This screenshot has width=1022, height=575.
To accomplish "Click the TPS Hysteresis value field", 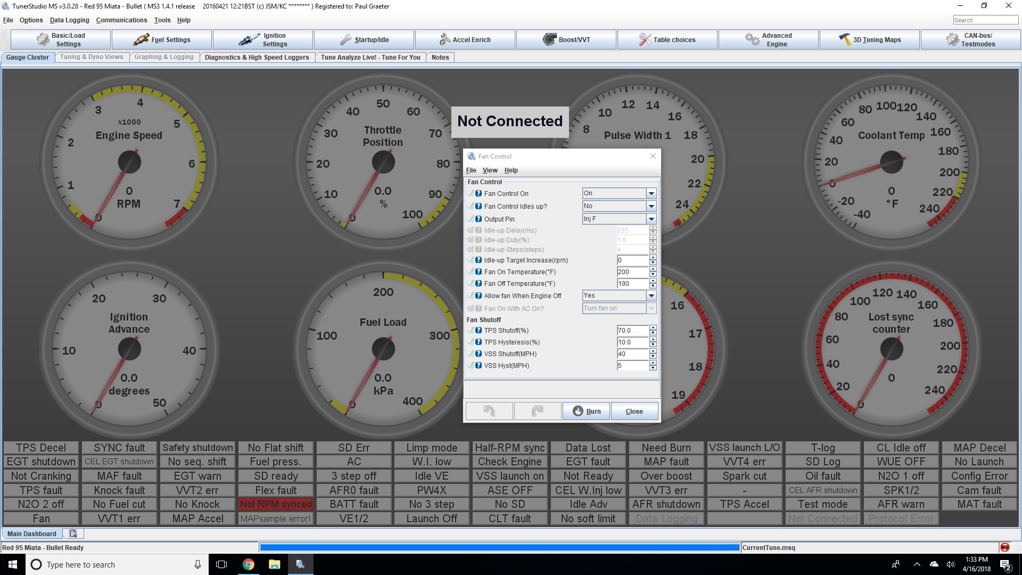I will [632, 342].
